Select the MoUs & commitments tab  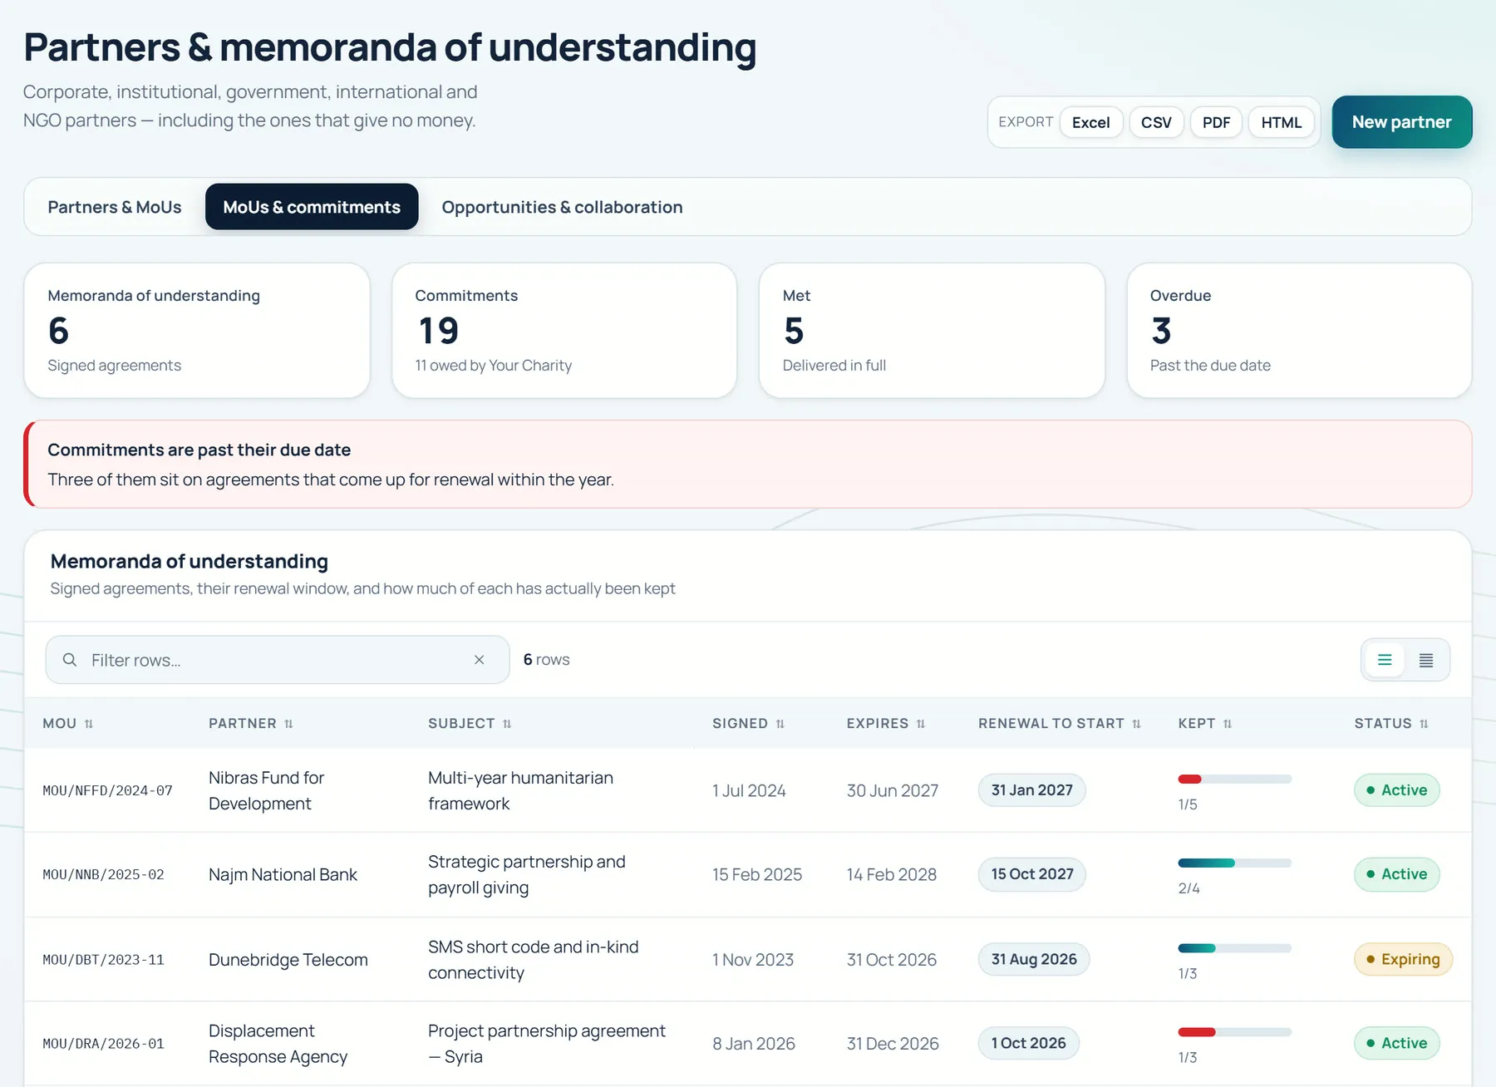pos(312,207)
